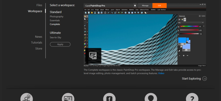The image size is (221, 101).
Task: Open the Store section
Action: [39, 49]
